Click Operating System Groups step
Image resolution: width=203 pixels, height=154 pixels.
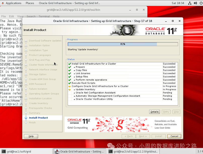pos(44,94)
